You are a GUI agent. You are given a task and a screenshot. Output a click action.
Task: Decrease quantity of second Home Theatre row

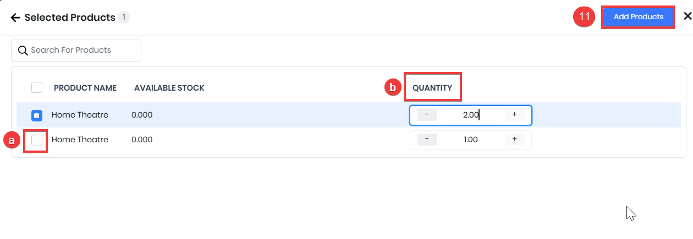click(427, 140)
